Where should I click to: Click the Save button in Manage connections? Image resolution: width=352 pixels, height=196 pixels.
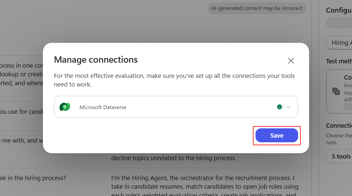pyautogui.click(x=276, y=135)
